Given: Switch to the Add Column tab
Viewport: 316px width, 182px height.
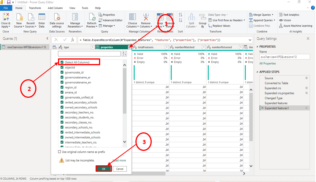Looking at the screenshot, I should click(x=55, y=8).
